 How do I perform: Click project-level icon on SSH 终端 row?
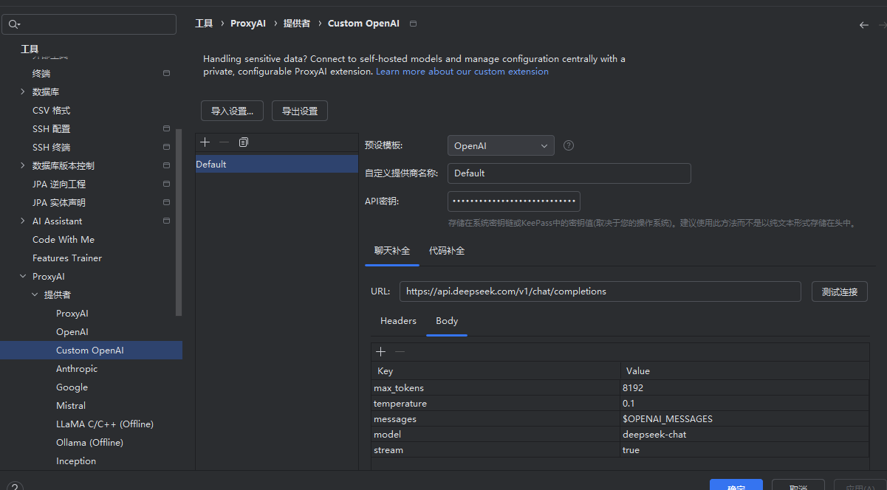coord(166,148)
